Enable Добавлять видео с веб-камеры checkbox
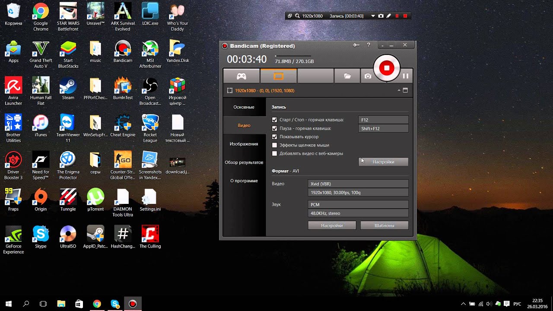This screenshot has height=311, width=553. (274, 153)
